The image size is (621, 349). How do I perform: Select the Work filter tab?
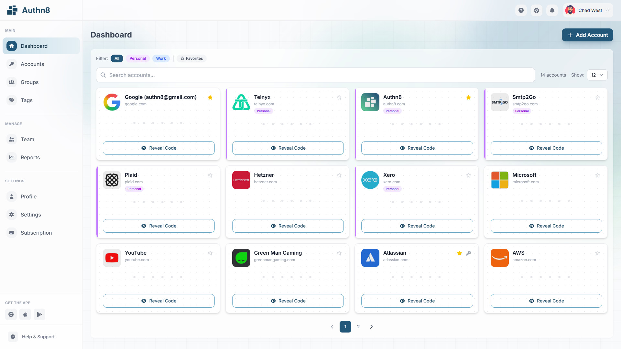161,58
